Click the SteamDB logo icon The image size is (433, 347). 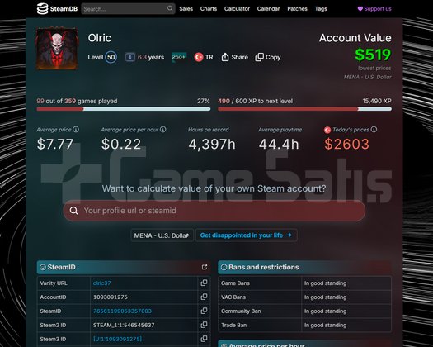42,8
